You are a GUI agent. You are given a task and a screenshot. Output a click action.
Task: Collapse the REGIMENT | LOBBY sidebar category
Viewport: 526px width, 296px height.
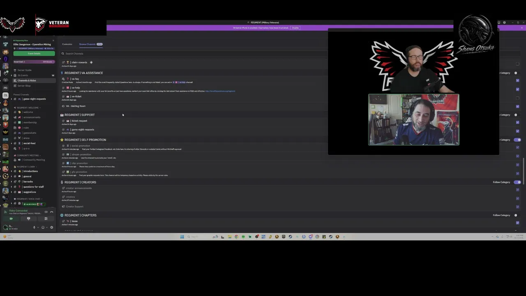pos(25,167)
